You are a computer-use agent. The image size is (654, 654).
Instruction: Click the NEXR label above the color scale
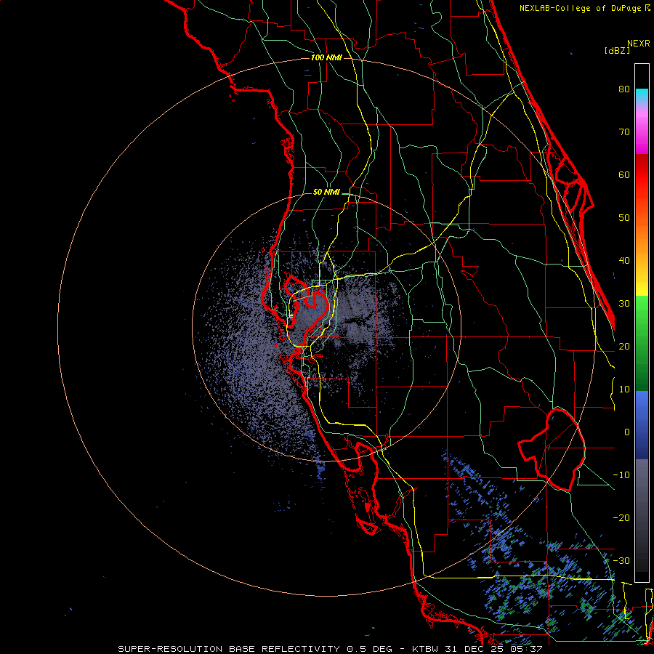coord(639,44)
